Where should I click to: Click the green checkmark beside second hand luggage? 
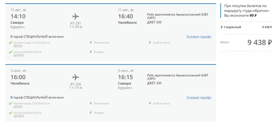(10, 103)
